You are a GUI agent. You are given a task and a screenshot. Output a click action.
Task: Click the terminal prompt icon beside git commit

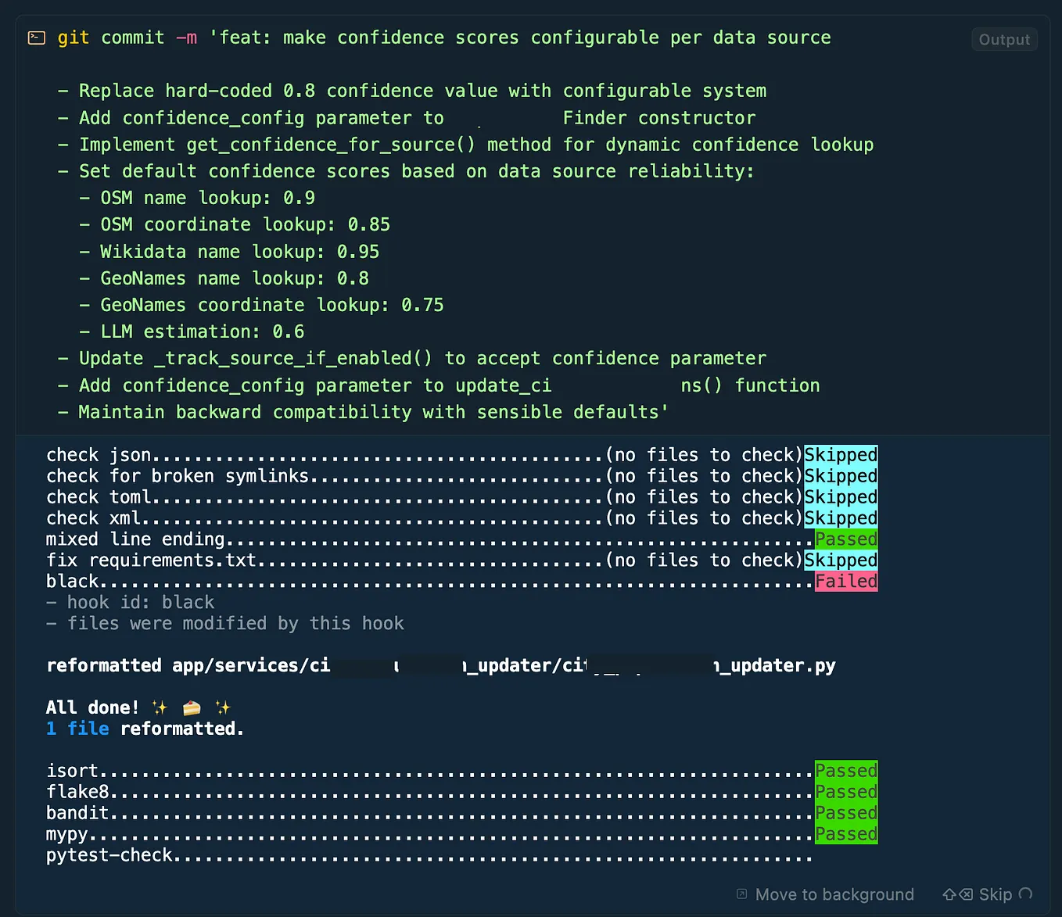[36, 37]
